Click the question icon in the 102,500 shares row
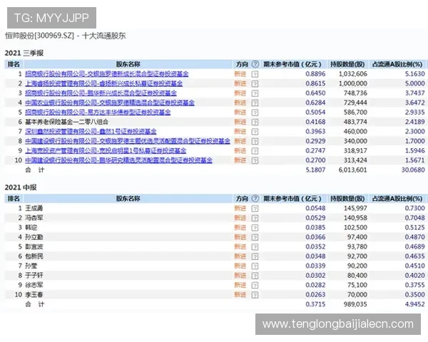The image size is (428, 342). pos(255,228)
